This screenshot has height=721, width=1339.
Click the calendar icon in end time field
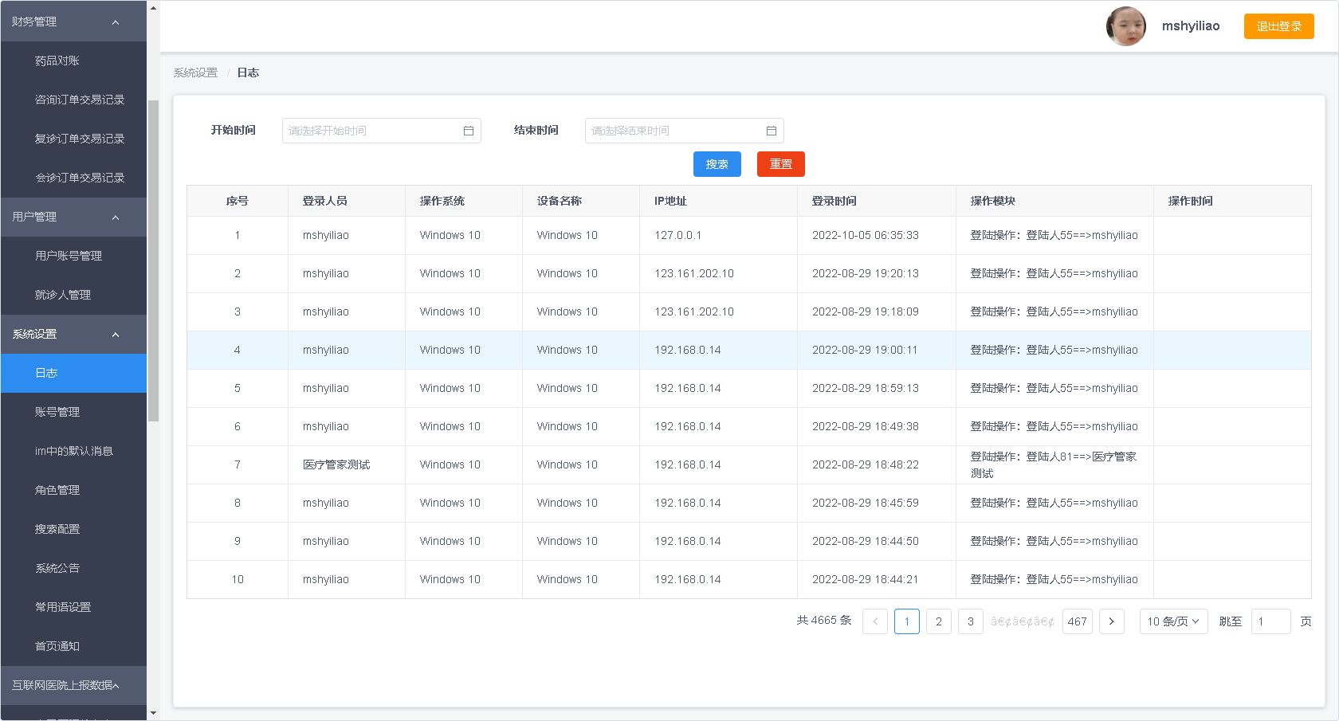[x=772, y=131]
